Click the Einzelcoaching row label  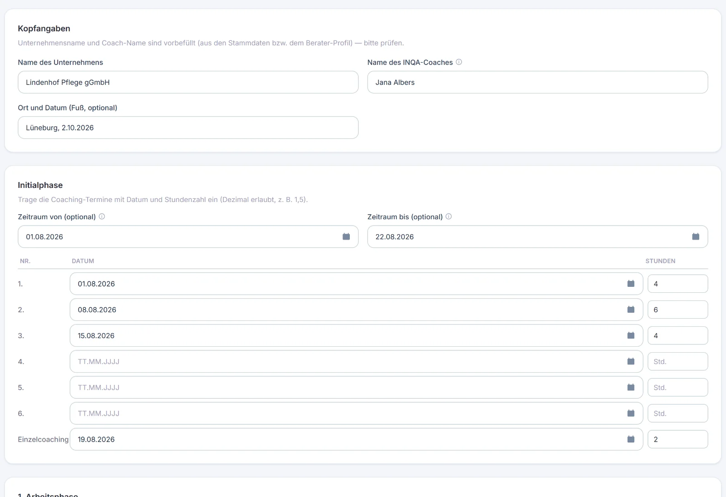click(43, 439)
